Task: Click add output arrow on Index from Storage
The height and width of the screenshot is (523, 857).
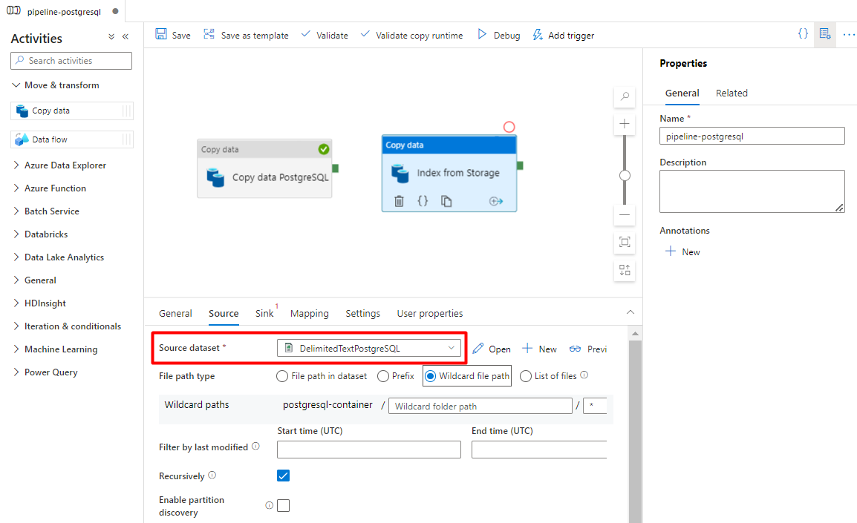Action: point(496,202)
